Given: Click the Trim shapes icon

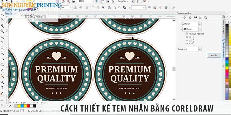Looking at the screenshot, I should (98, 7).
